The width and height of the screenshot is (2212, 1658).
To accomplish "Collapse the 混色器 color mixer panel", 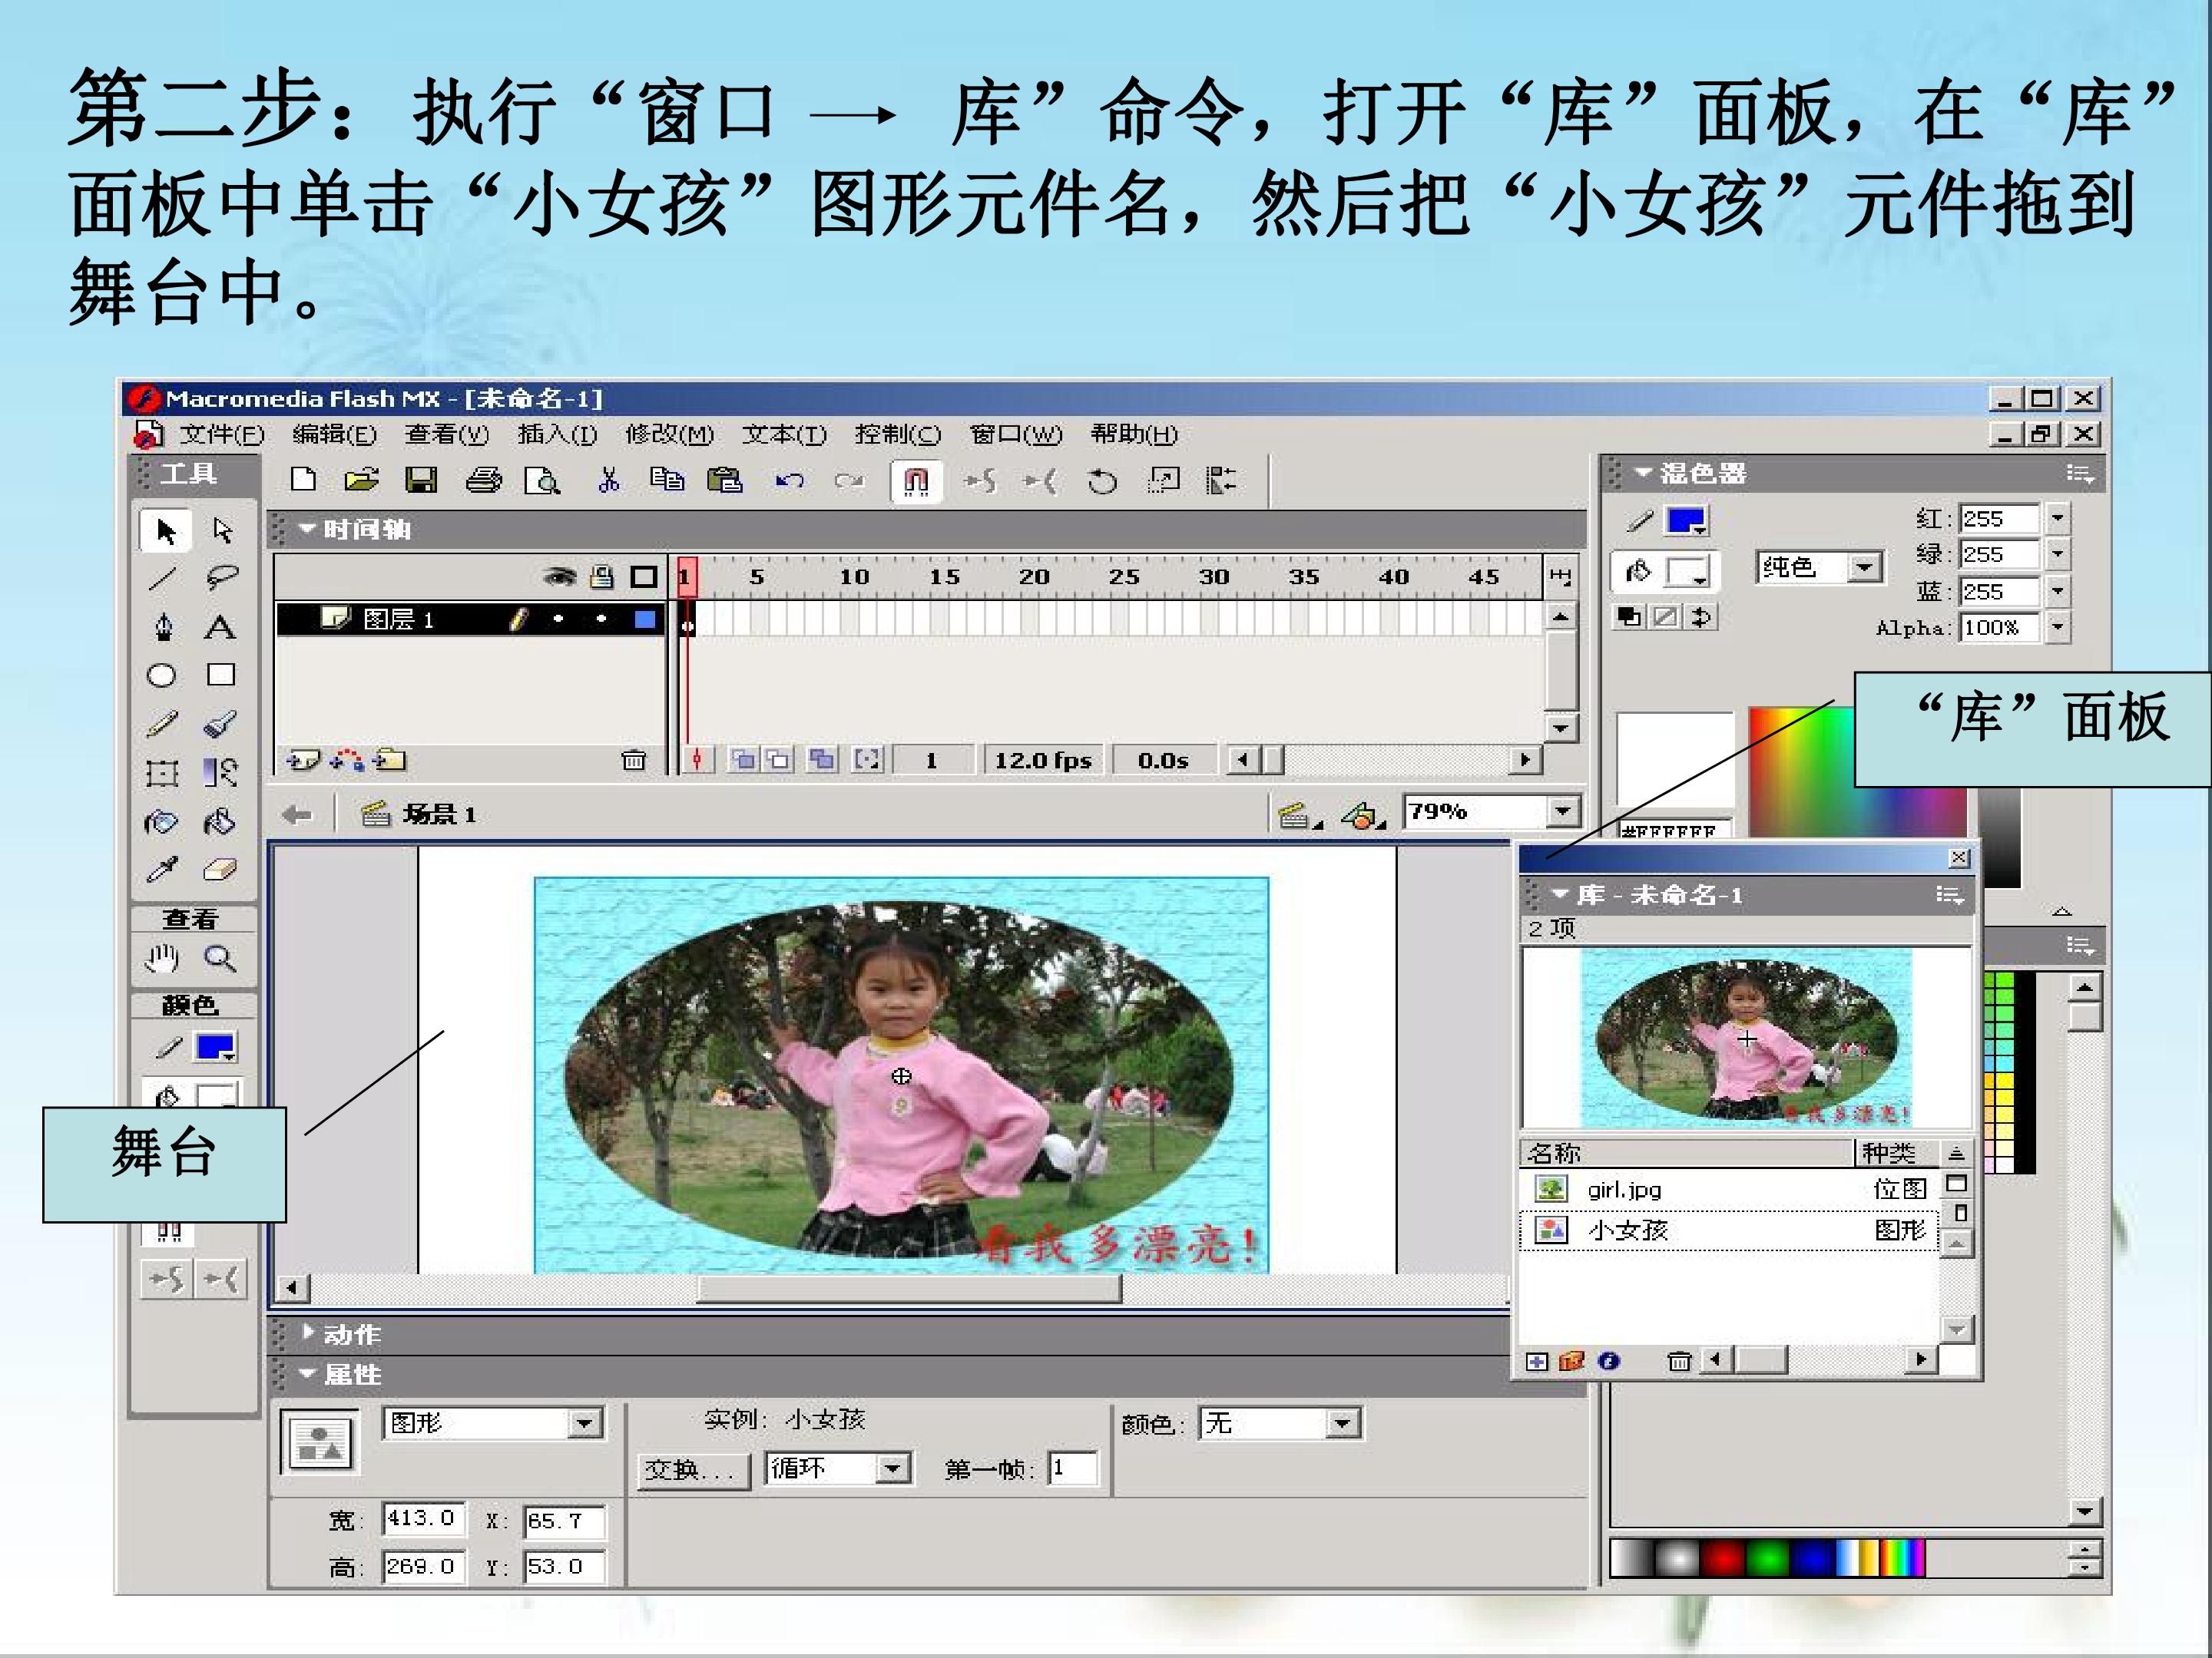I will point(1643,473).
